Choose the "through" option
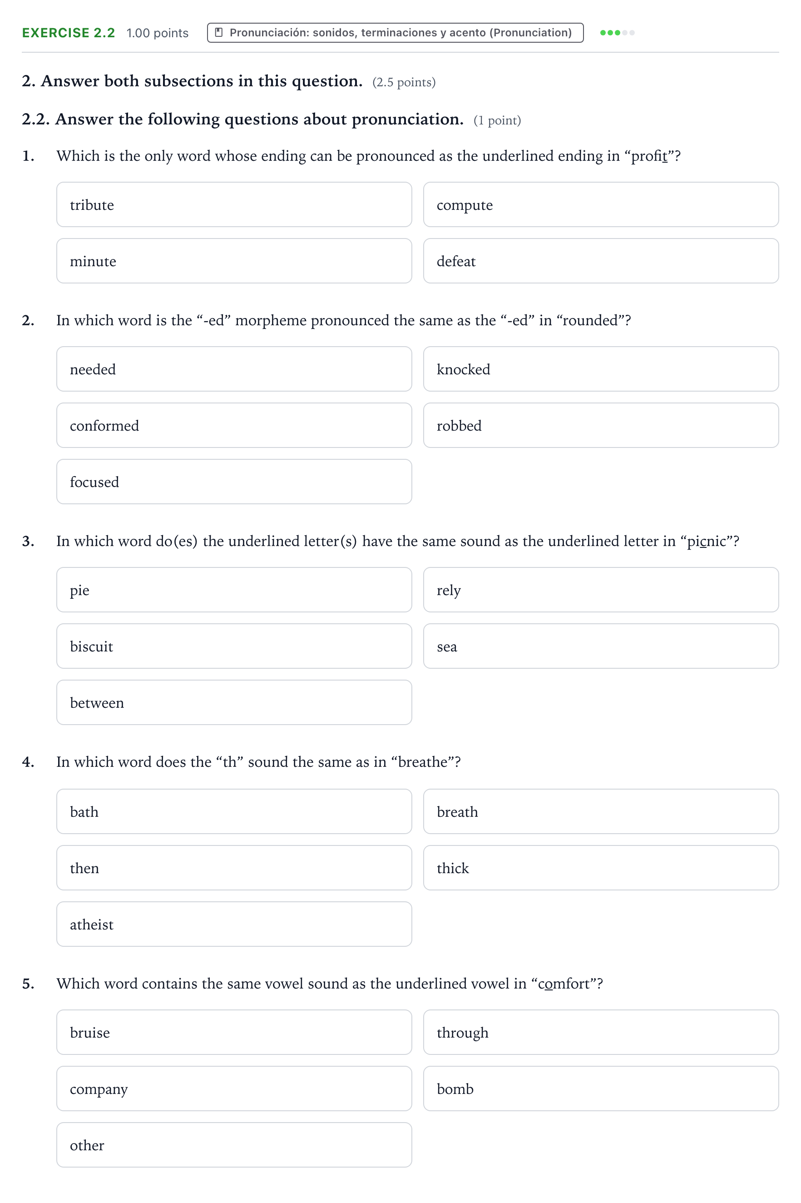This screenshot has width=801, height=1203. (601, 1032)
